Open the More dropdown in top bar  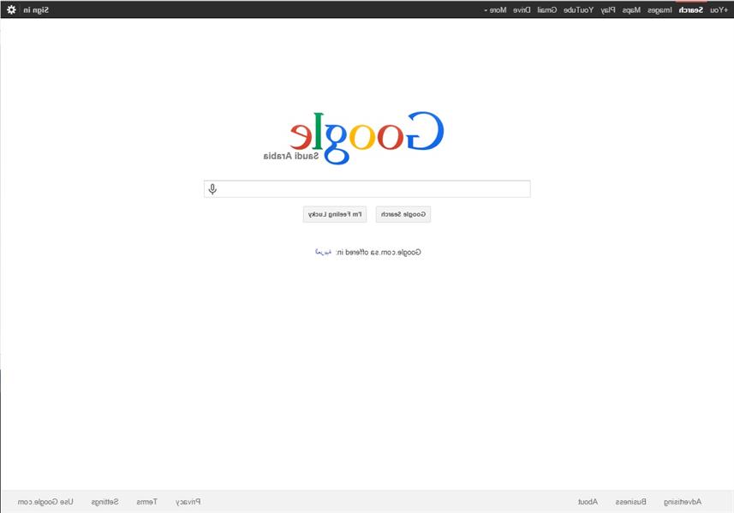click(x=495, y=9)
